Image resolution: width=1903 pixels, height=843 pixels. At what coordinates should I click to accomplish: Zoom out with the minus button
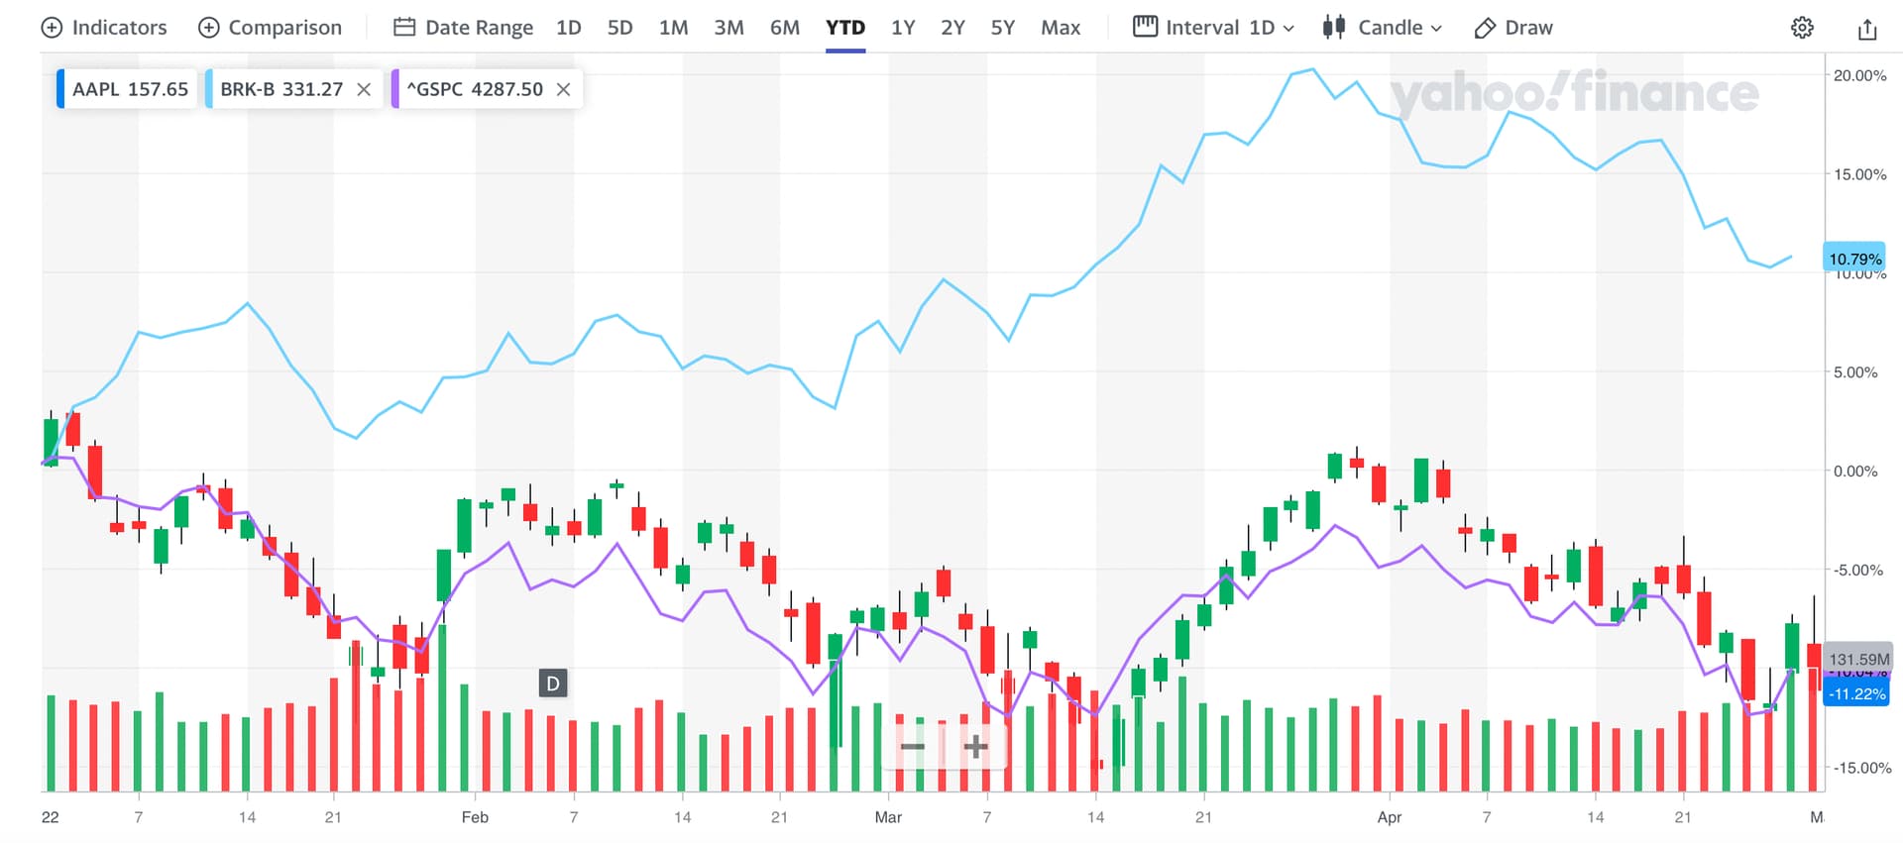click(x=913, y=746)
